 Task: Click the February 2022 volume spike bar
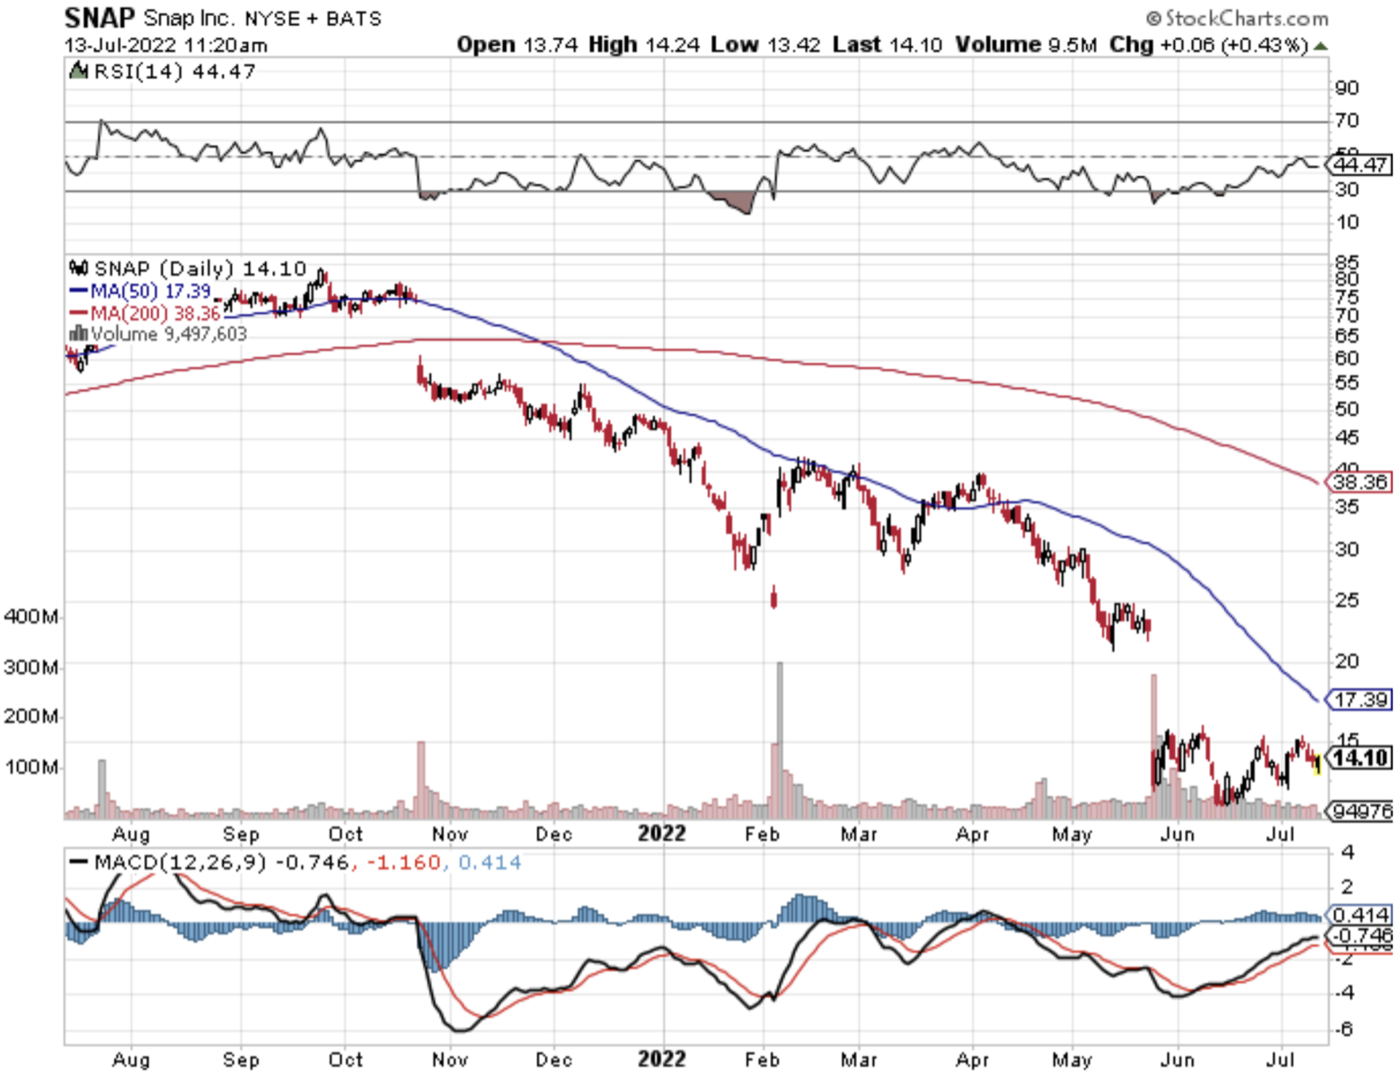point(780,740)
